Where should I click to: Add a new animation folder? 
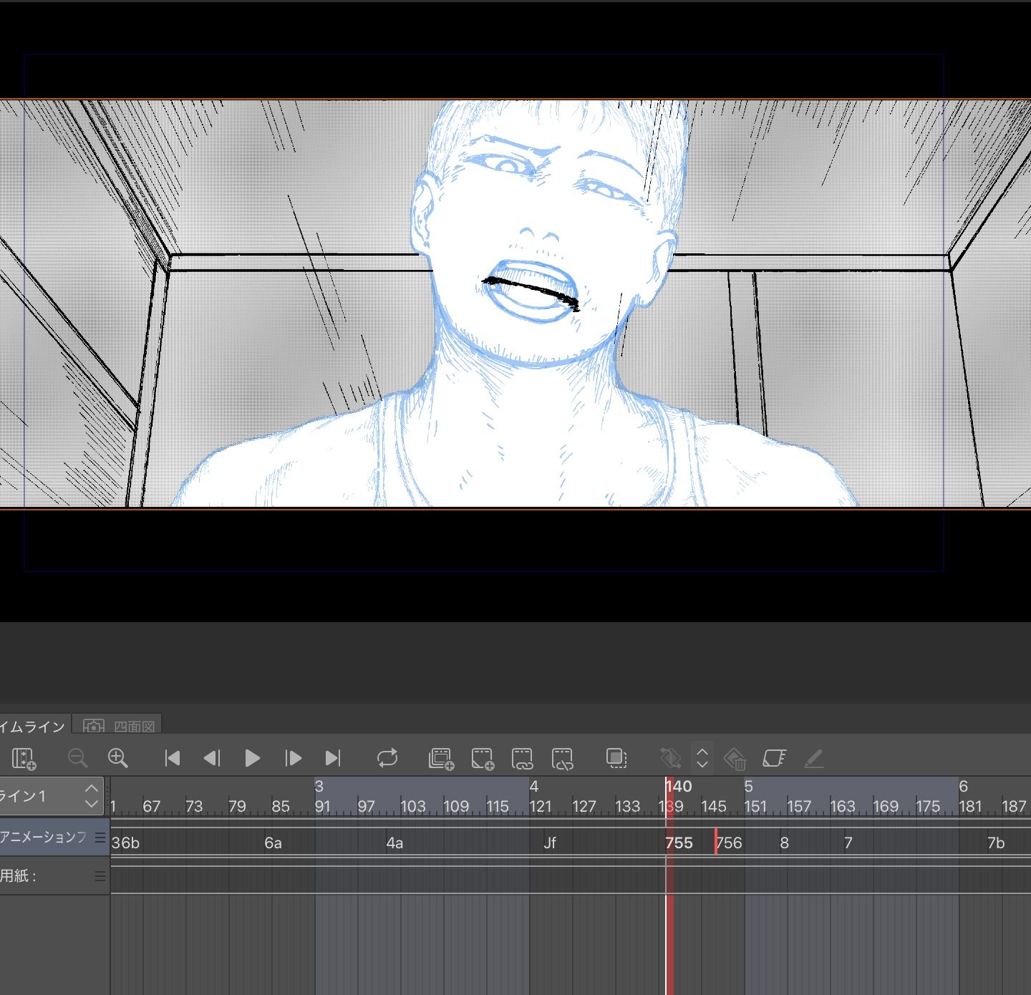coord(441,759)
